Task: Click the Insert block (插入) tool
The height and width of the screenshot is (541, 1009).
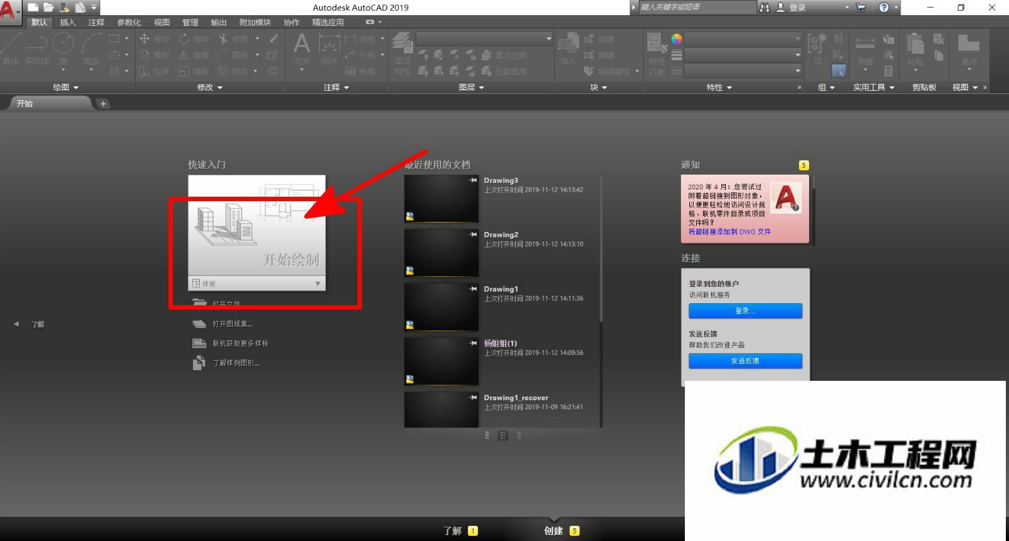Action: pos(568,49)
